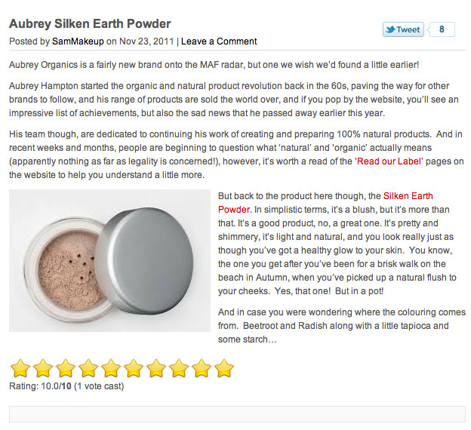Follow the Leave a Comment link
The image size is (471, 430).
pos(219,41)
